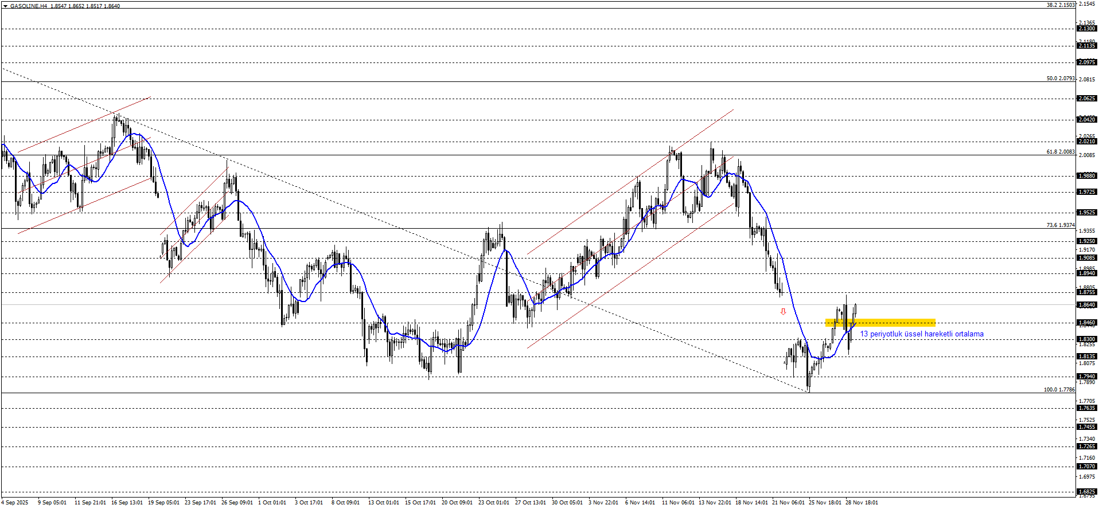Image resolution: width=1099 pixels, height=509 pixels.
Task: Select the 38.2 2.1503 Fibonacci label
Action: pyautogui.click(x=1061, y=5)
